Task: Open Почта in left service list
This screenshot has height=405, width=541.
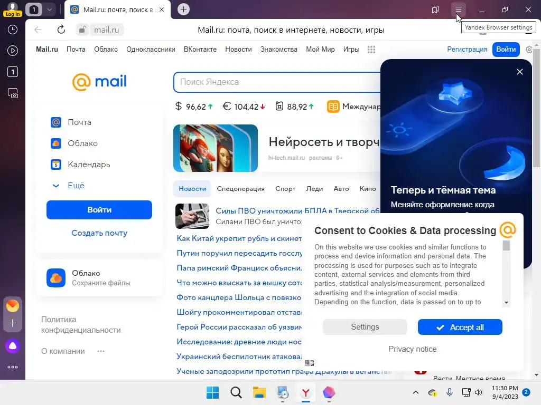Action: [x=71, y=122]
